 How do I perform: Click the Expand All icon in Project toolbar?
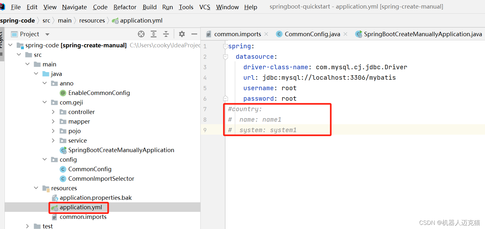tap(154, 34)
